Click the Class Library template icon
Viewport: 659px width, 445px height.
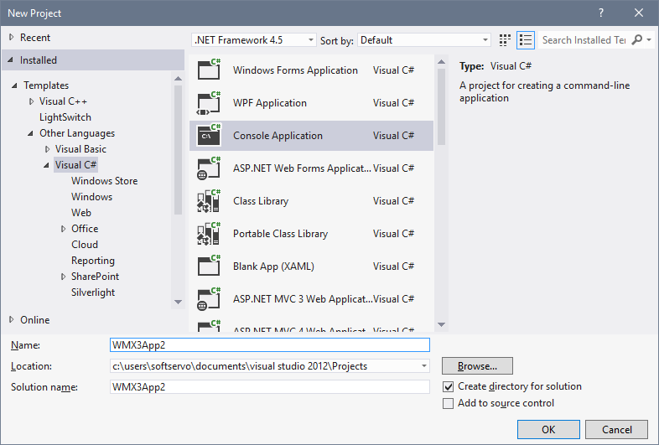click(x=209, y=201)
